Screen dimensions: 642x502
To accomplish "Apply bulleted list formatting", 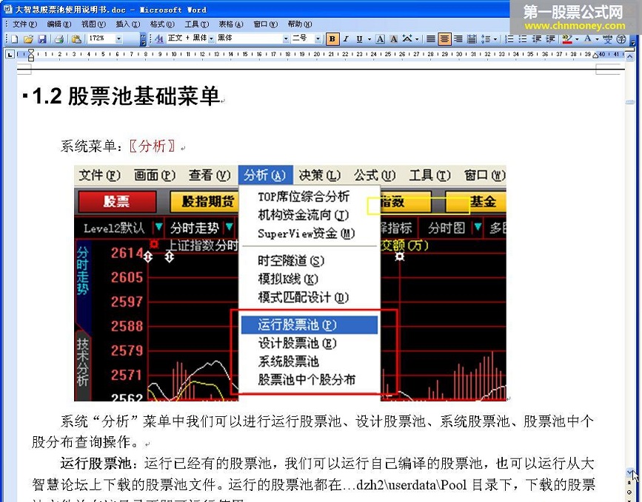I will [523, 39].
